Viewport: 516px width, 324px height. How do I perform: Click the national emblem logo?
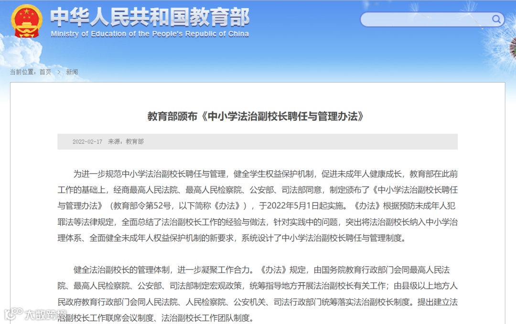coord(27,21)
